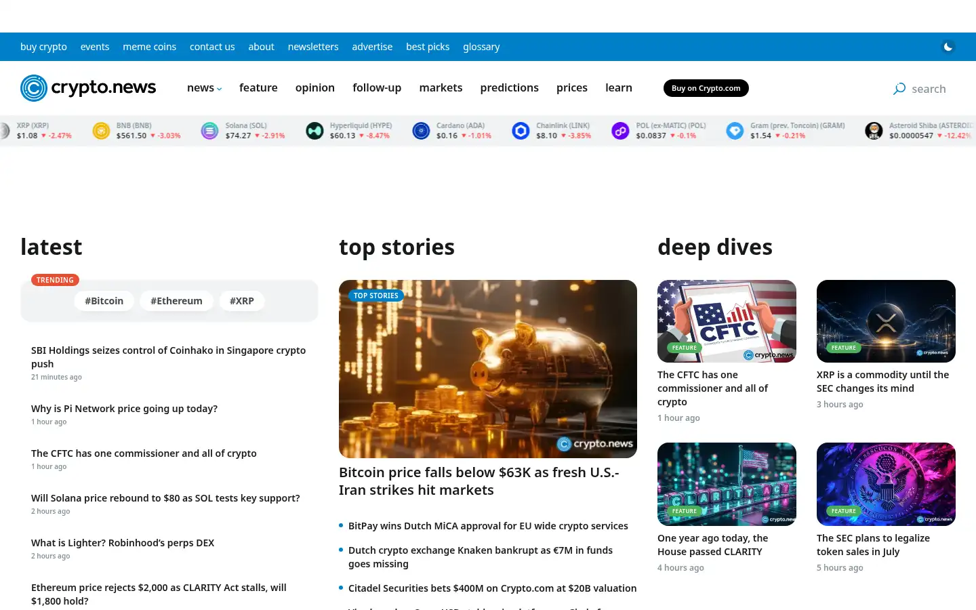Click the CLARITY Act deep dive thumbnail
Screen dimensions: 976x610
(727, 484)
